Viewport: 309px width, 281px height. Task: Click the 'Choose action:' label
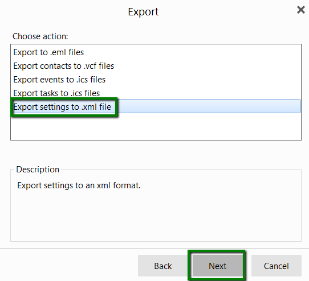[x=40, y=36]
